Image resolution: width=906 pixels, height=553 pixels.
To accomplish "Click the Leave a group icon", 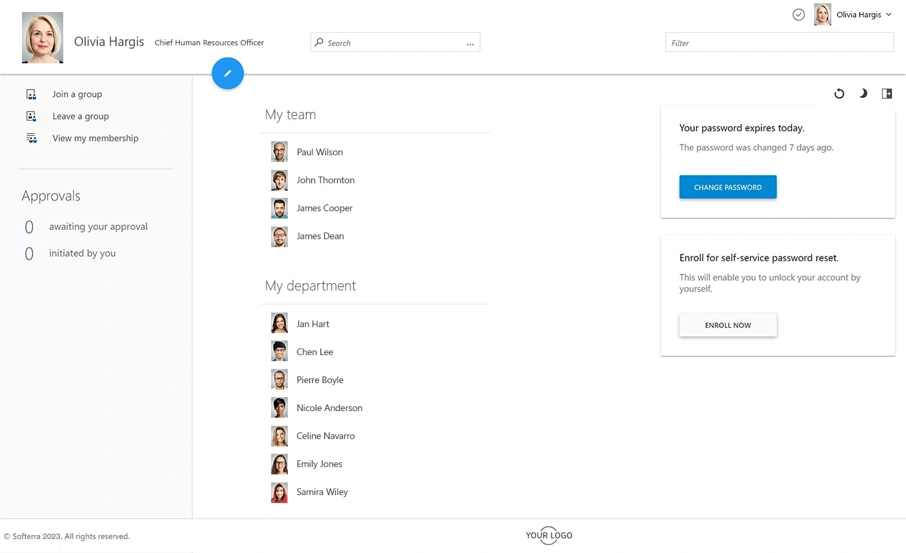I will [31, 117].
